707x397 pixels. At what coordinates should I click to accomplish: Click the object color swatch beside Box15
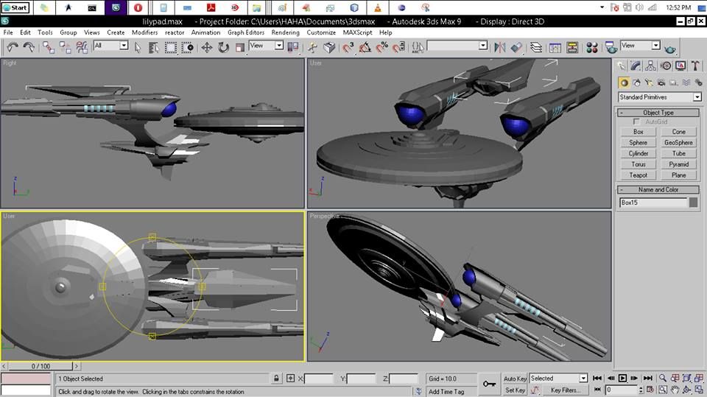[x=693, y=203]
